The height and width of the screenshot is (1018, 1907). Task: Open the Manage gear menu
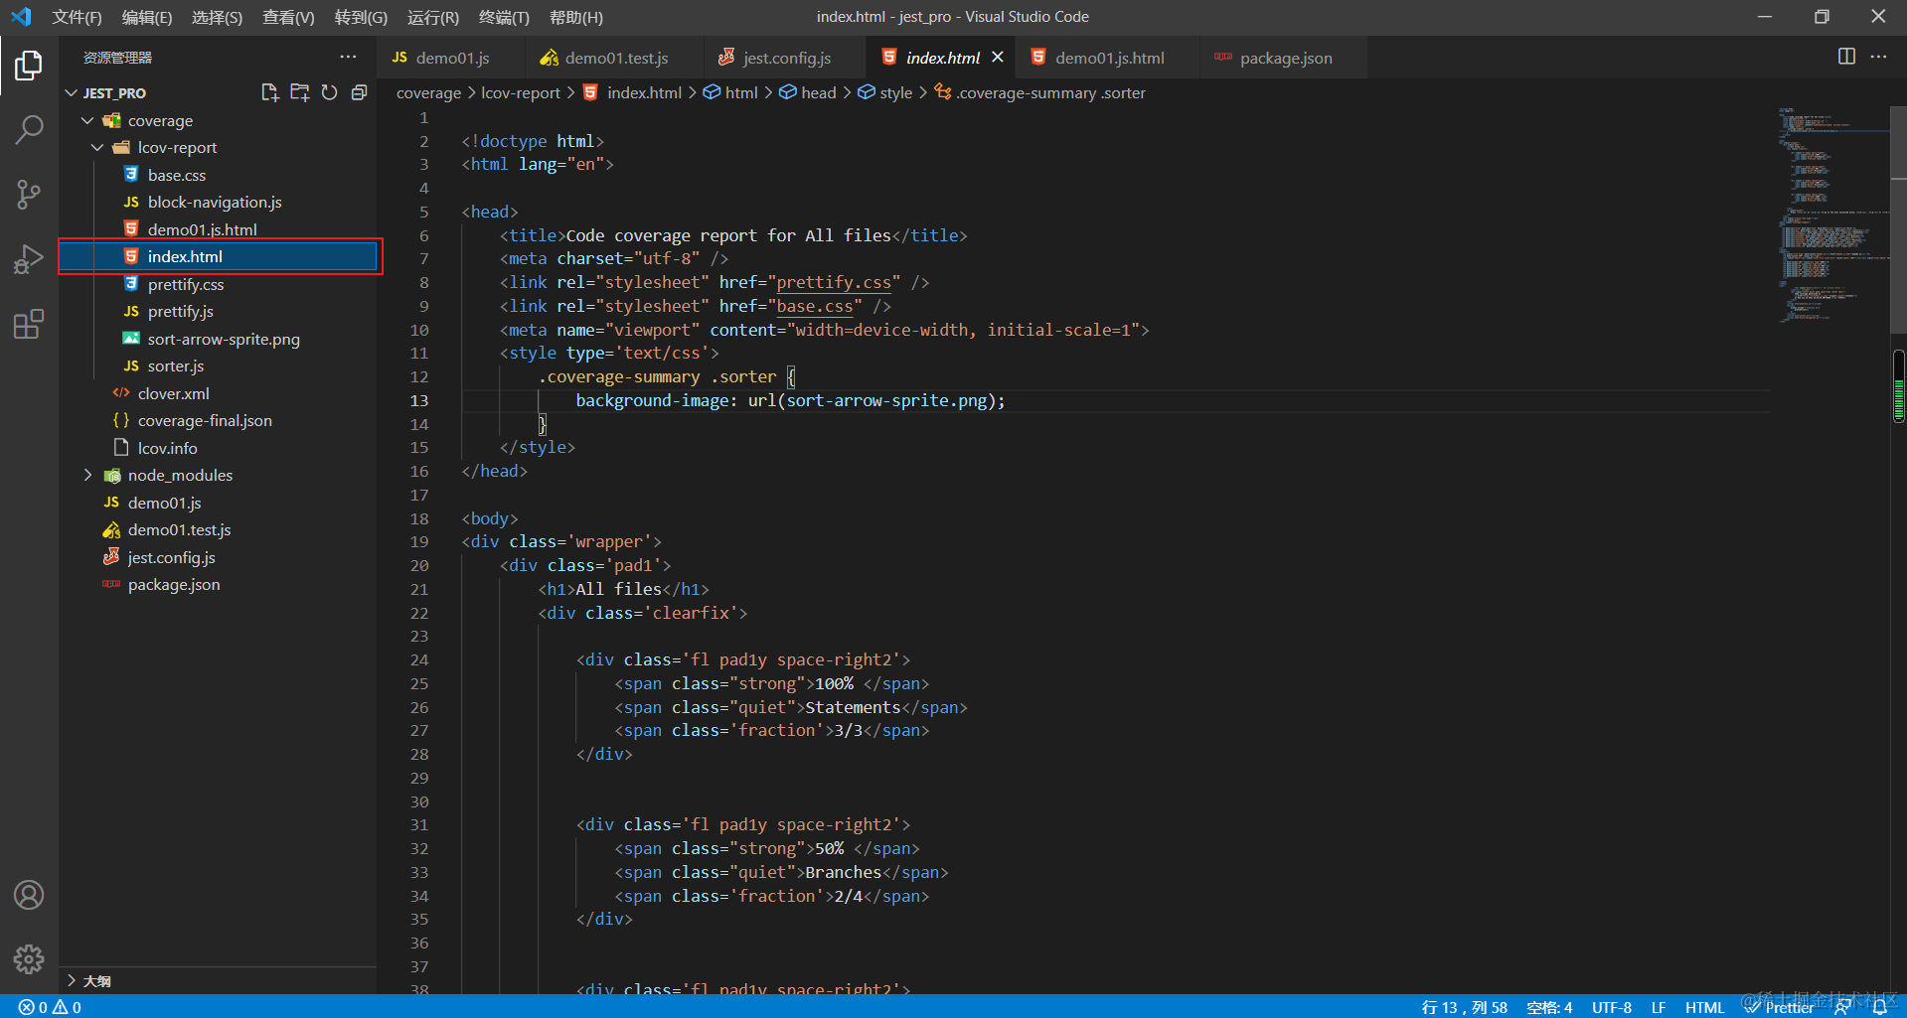click(x=29, y=958)
